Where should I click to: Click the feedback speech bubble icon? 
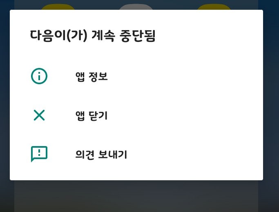click(39, 154)
